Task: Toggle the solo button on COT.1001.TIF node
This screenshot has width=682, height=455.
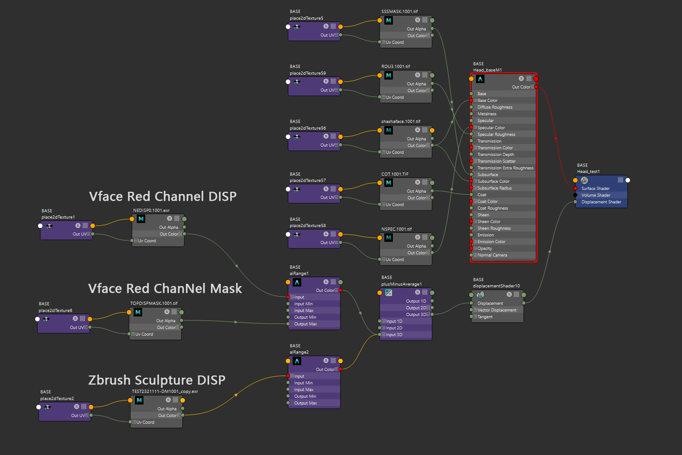Action: tap(417, 182)
